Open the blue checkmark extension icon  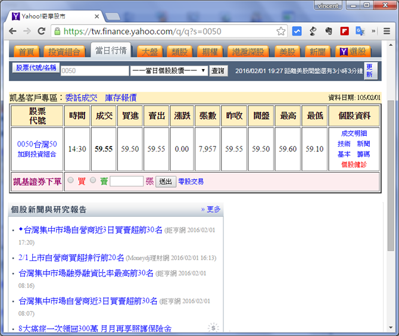[x=297, y=32]
